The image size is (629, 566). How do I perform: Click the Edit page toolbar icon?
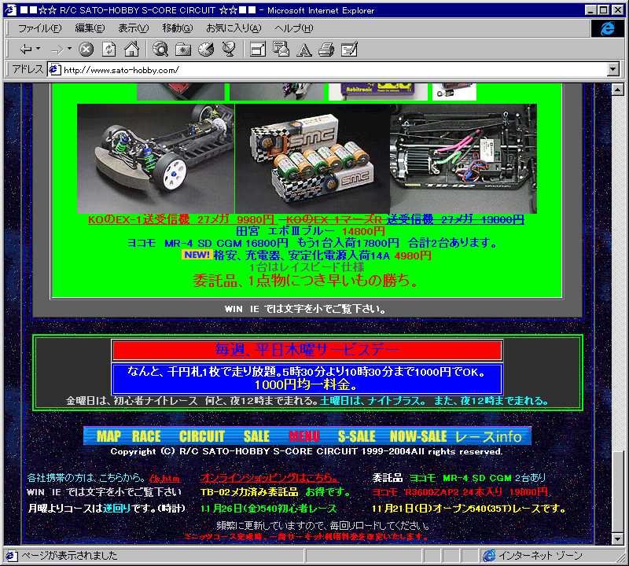[x=349, y=50]
